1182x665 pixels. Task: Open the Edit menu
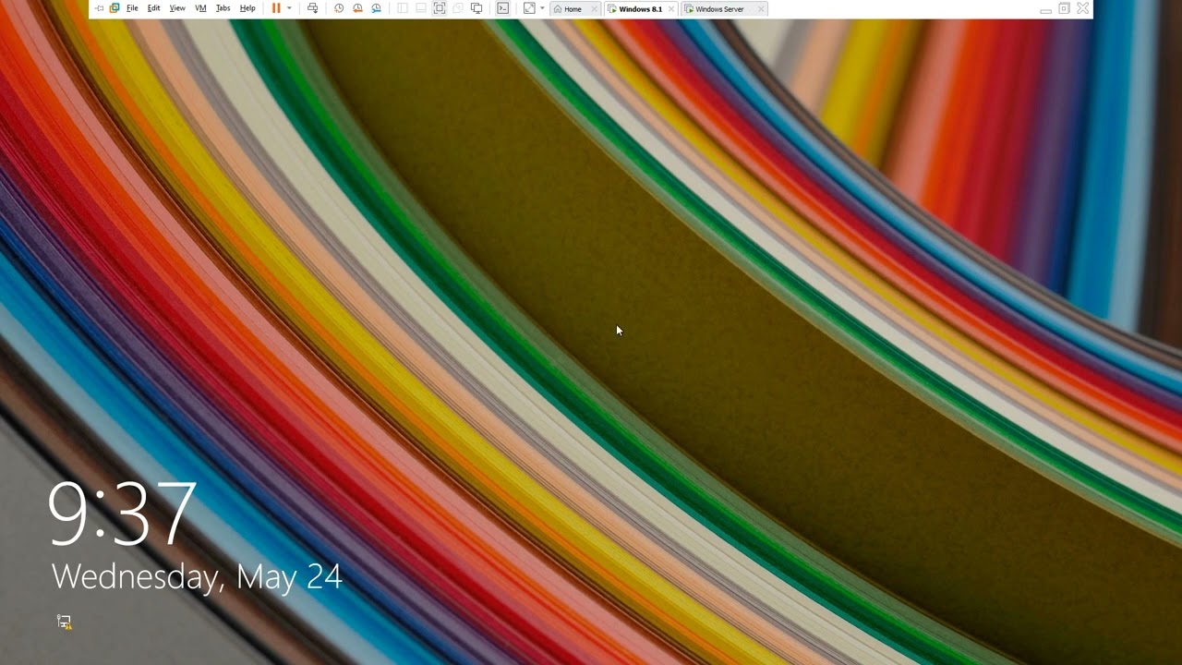153,8
